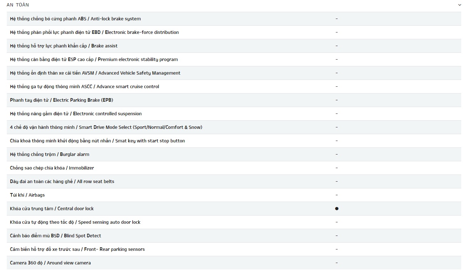463x273 pixels.
Task: Select the Electronic brake-force distribution row
Action: [x=234, y=32]
